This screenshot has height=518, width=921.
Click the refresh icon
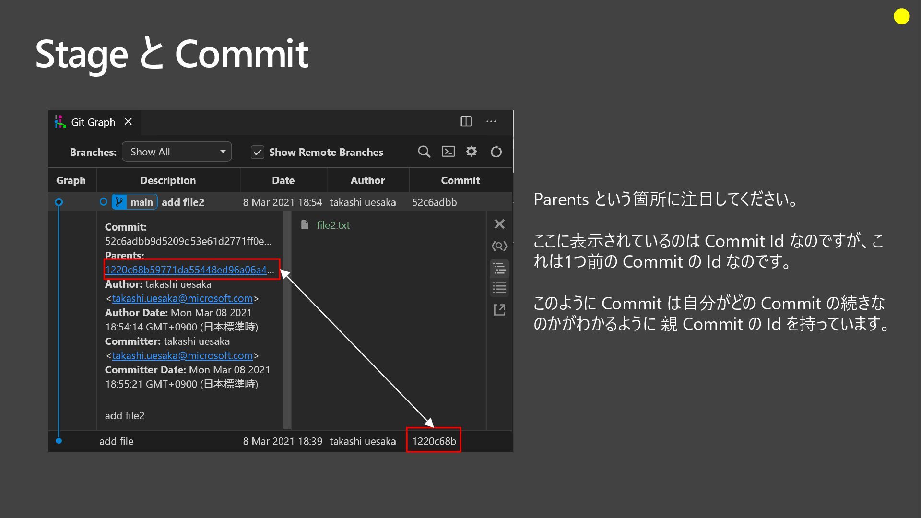[x=496, y=152]
